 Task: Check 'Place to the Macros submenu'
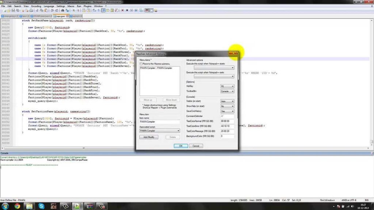tap(141, 64)
